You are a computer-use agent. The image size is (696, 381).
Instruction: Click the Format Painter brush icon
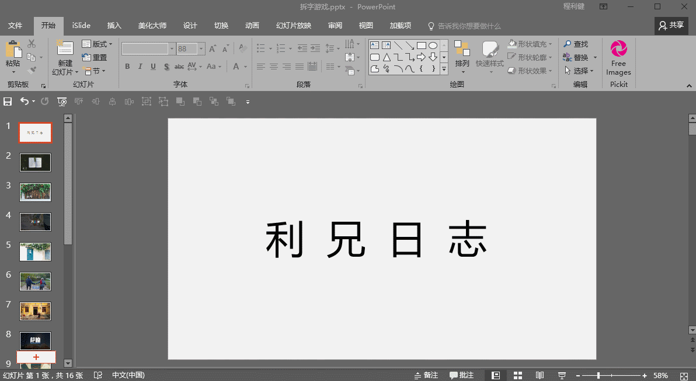(32, 70)
